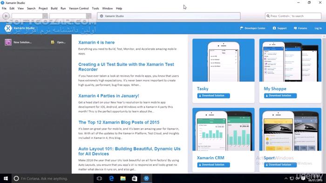This screenshot has height=183, width=326.
Task: Download the Tasky solution
Action: pyautogui.click(x=213, y=96)
